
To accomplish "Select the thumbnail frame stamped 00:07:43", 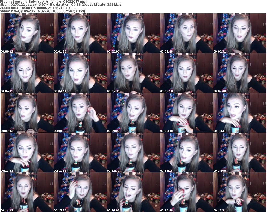I will 27,113.
